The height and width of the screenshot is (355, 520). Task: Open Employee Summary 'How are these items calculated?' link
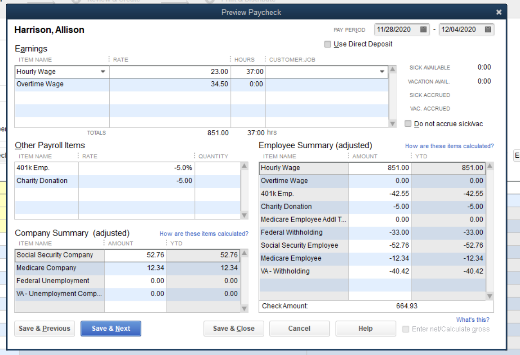[x=449, y=146]
